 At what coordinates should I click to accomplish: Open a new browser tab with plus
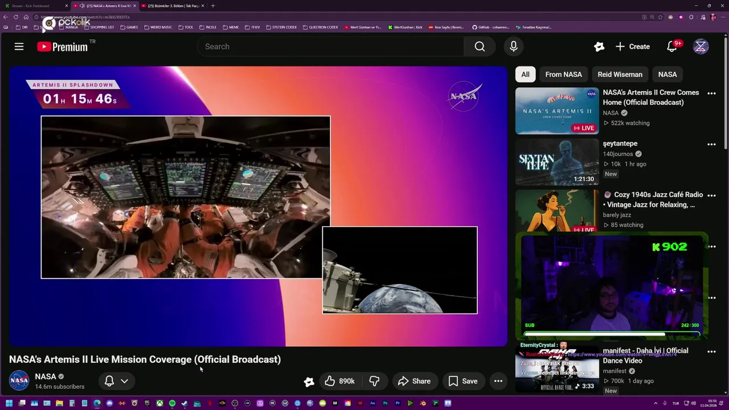213,6
